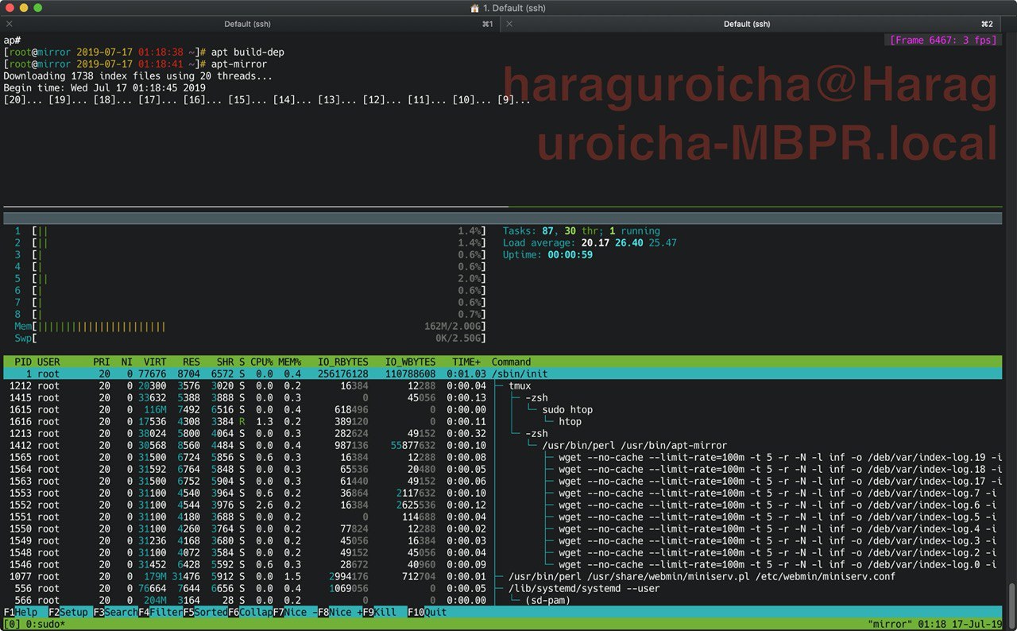1017x631 pixels.
Task: Close the first Default (ssh) tab
Action: point(9,24)
